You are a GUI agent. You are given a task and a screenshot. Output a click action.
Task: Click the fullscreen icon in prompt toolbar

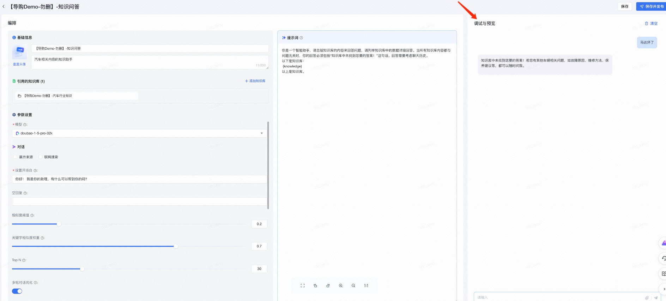click(303, 286)
